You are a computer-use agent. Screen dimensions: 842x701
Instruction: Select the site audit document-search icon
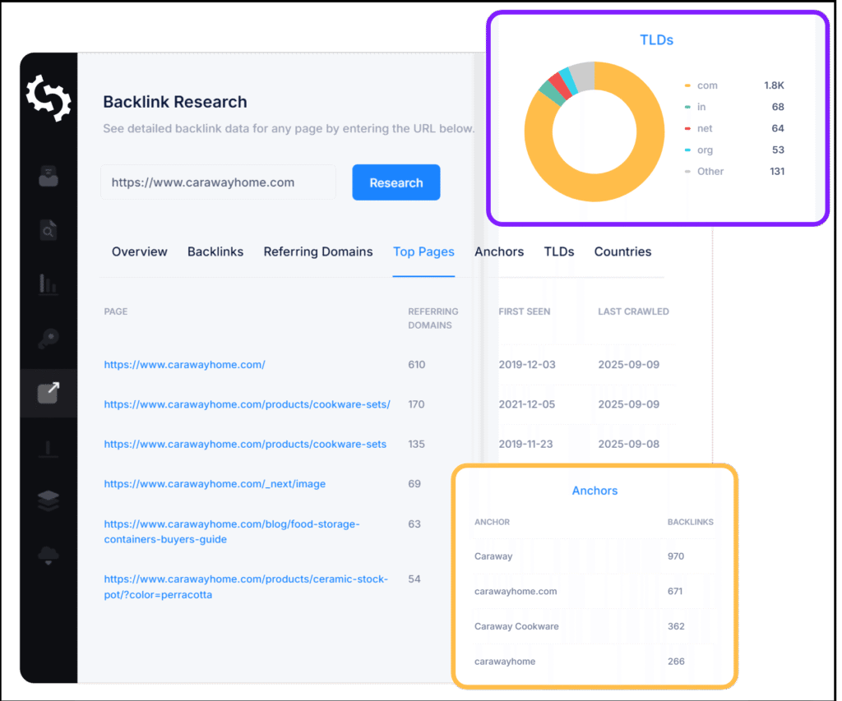point(49,230)
